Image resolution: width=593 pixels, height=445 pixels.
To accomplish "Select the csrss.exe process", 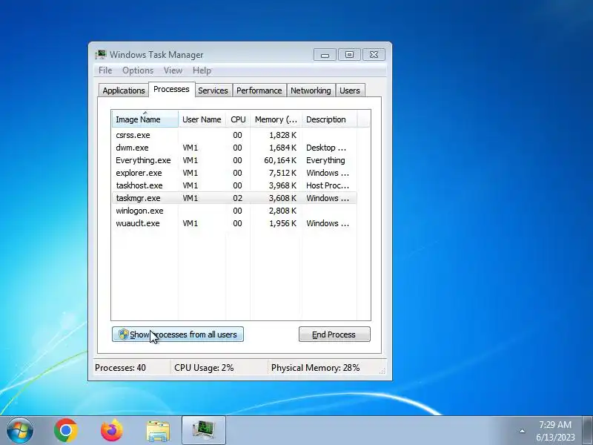I will (234, 135).
